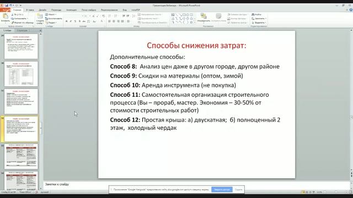Select slide thumbnail 31

point(21,101)
